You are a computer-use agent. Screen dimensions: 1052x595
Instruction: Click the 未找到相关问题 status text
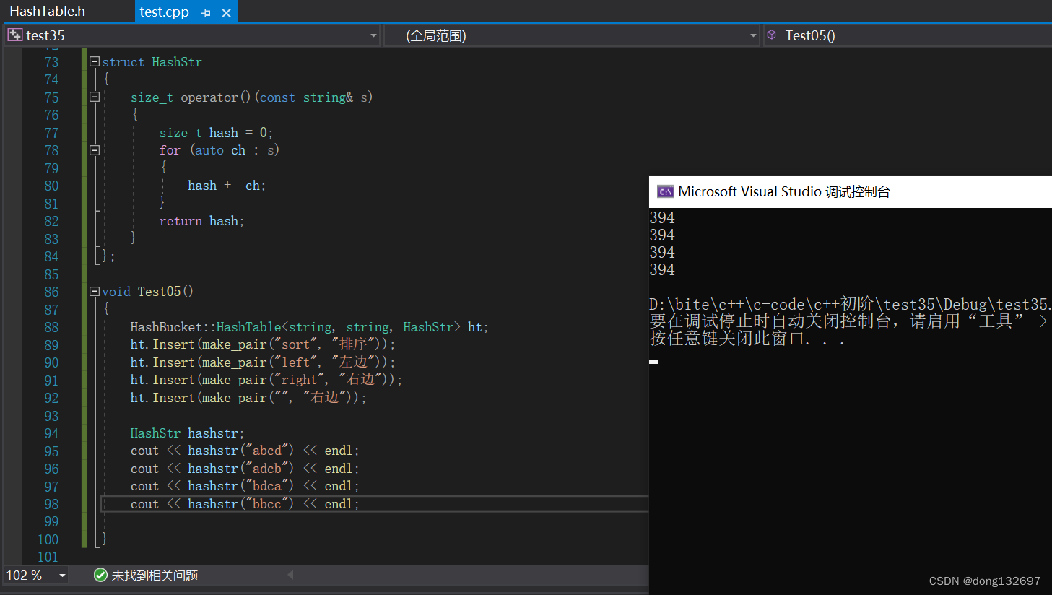(155, 576)
